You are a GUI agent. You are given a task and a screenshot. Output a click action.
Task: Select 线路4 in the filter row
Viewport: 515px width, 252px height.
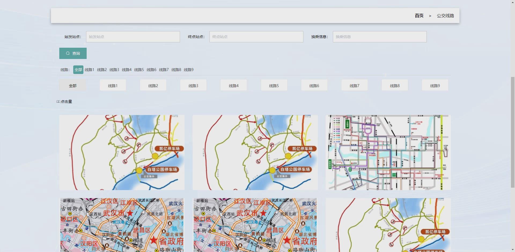[x=127, y=70]
